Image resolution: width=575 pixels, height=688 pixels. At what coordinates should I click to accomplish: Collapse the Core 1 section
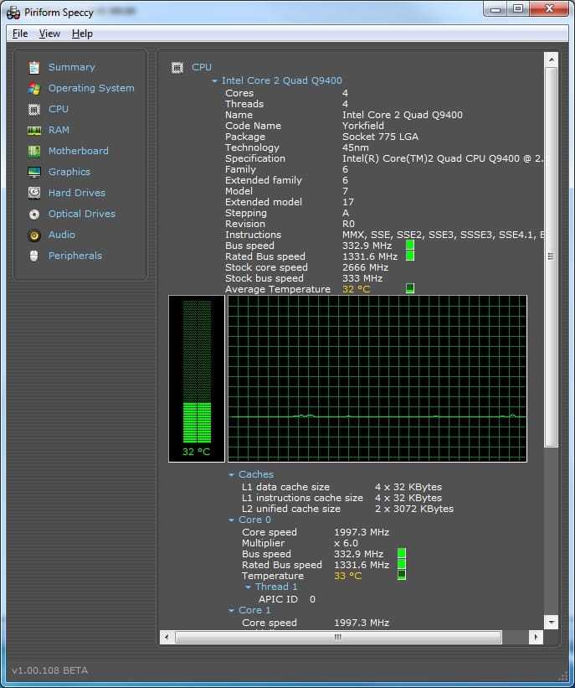click(231, 611)
